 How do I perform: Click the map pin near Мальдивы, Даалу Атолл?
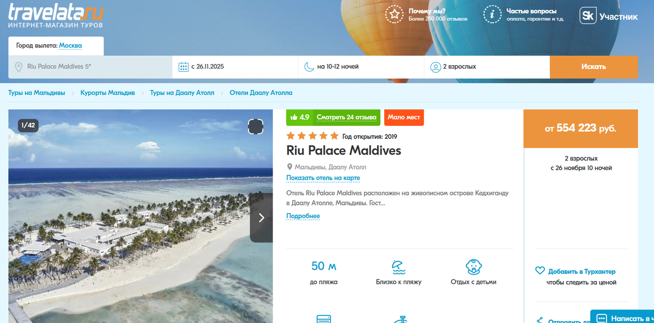click(x=289, y=167)
